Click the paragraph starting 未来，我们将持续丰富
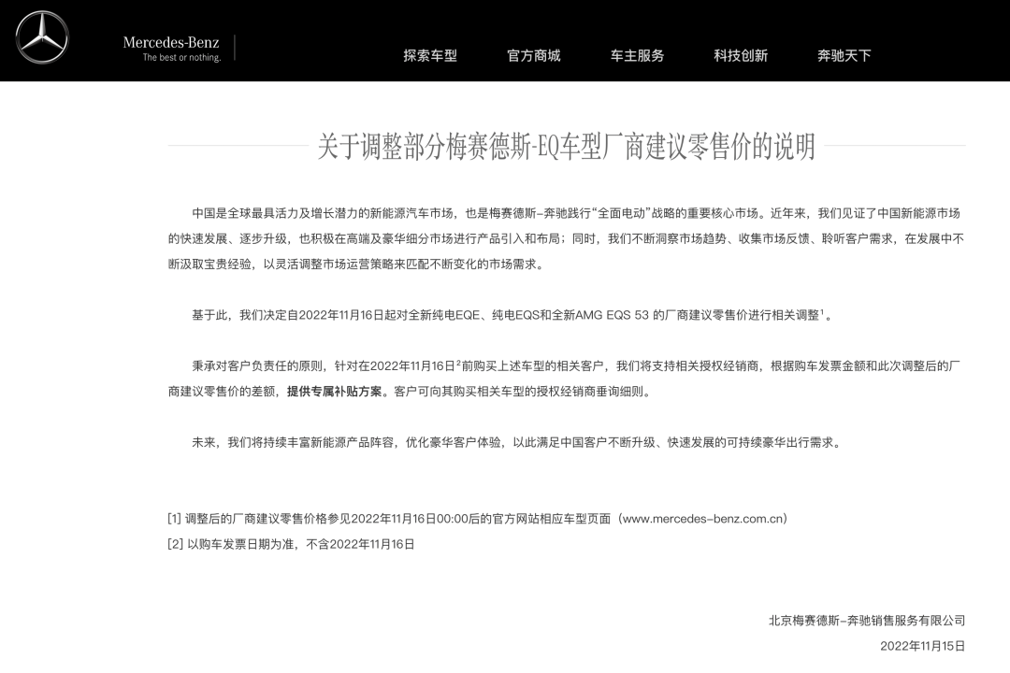The image size is (1010, 673). [517, 442]
